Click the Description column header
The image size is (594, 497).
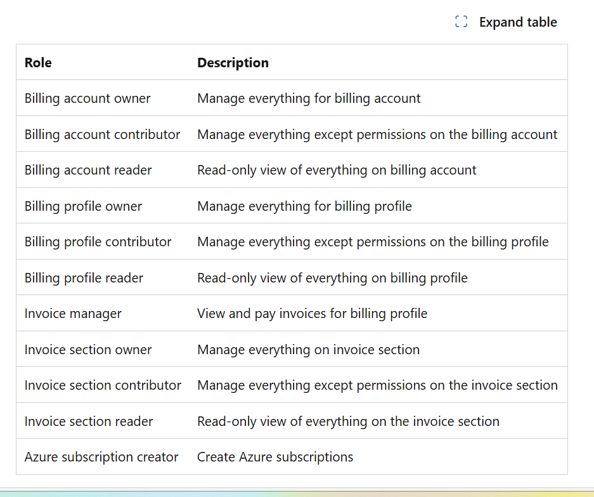[x=233, y=63]
